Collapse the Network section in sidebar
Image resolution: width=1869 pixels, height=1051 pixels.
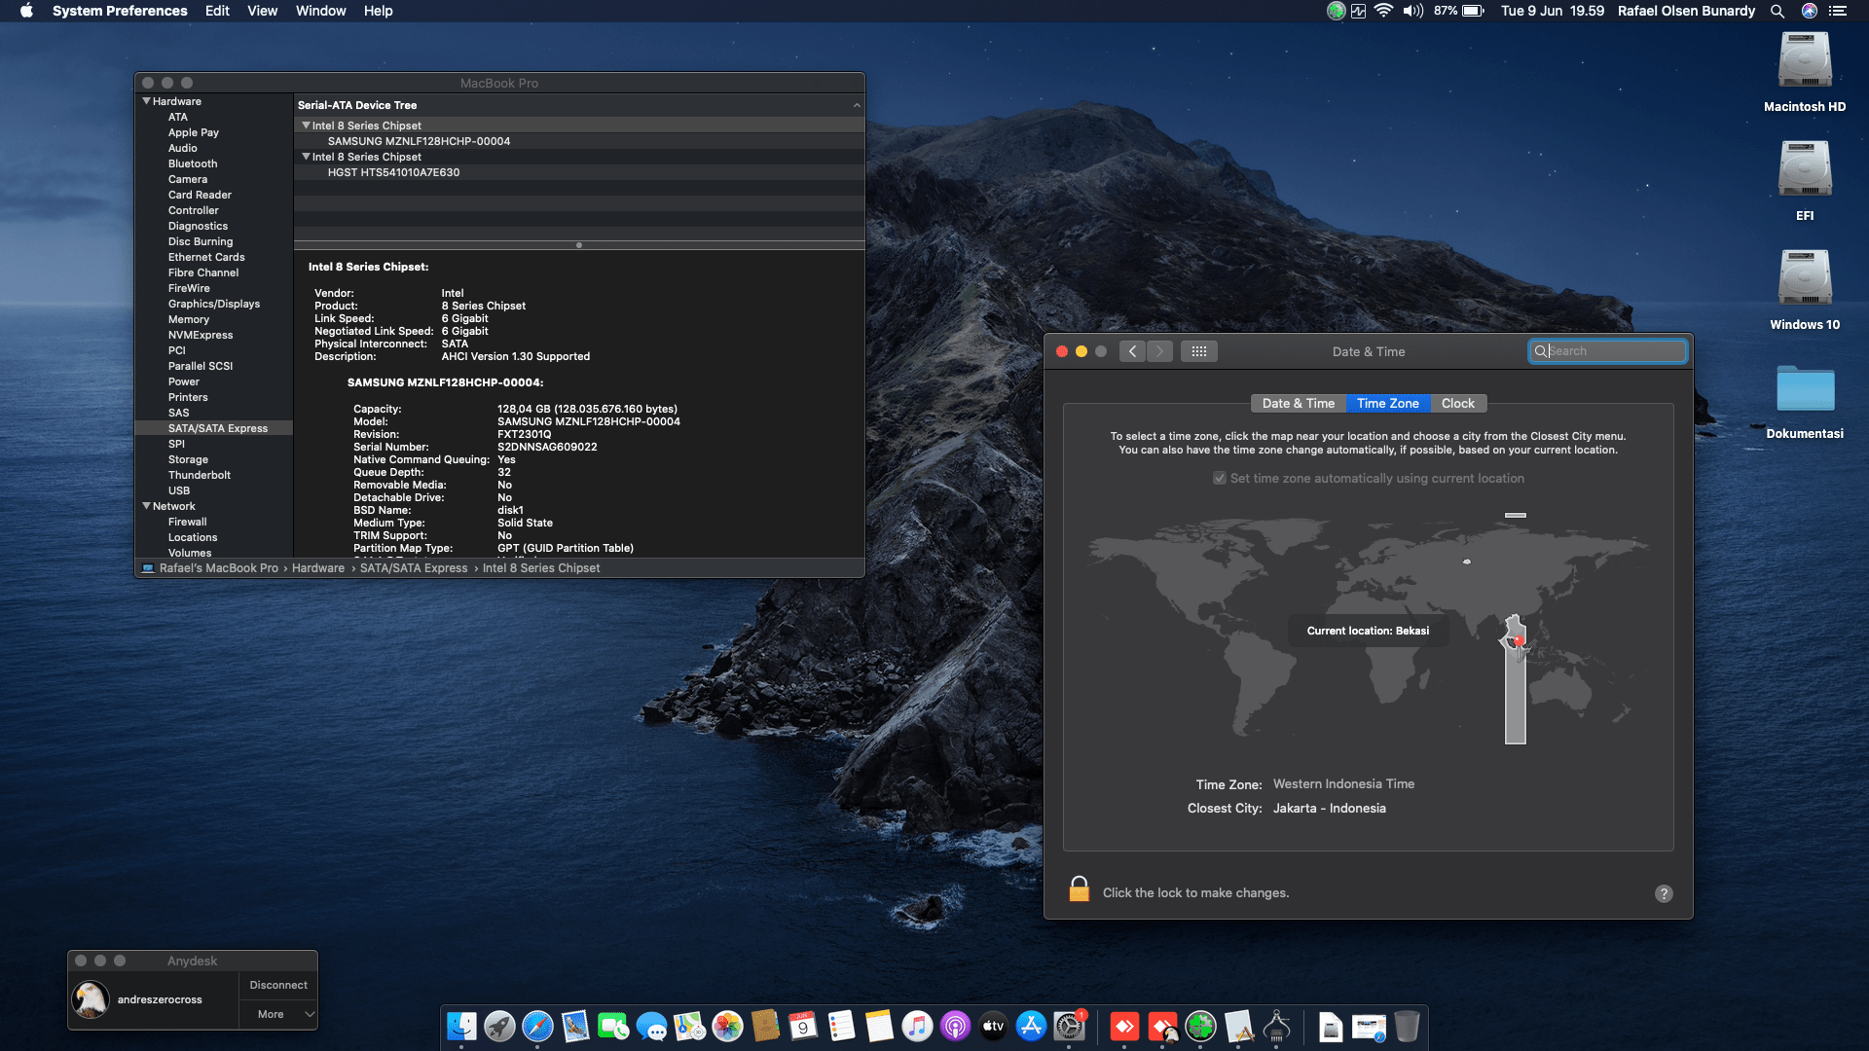pyautogui.click(x=146, y=506)
